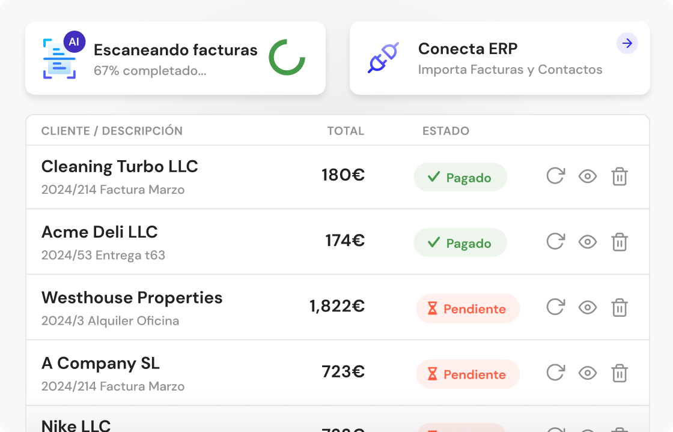Viewport: 673px width, 432px height.
Task: Click the green scanning progress ring
Action: (x=287, y=58)
